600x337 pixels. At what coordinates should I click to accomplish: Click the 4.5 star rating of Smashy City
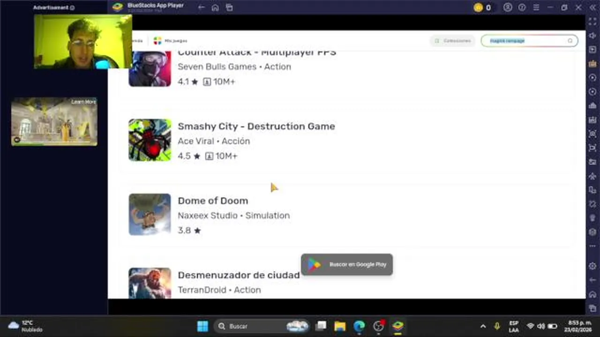pos(189,156)
